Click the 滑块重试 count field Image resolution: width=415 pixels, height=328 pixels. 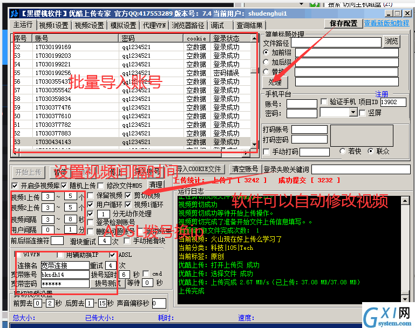105,241
